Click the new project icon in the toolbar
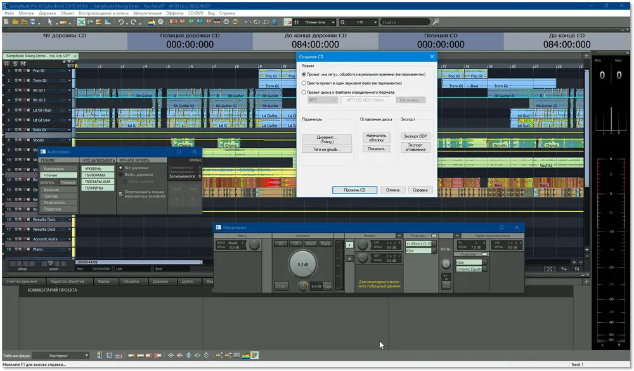The height and width of the screenshot is (371, 634). (6, 22)
